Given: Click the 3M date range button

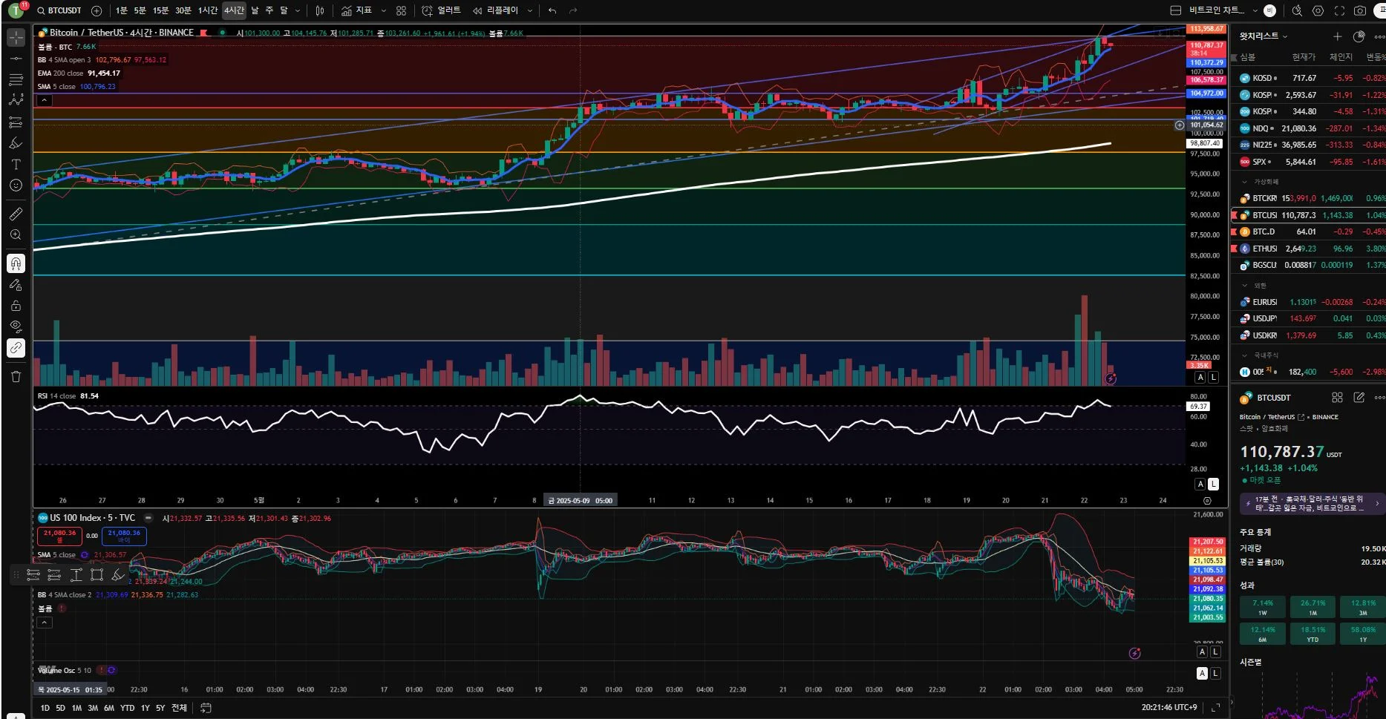Looking at the screenshot, I should click(93, 708).
